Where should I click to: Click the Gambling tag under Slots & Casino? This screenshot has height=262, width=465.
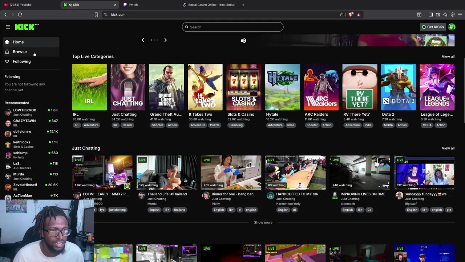coord(236,125)
